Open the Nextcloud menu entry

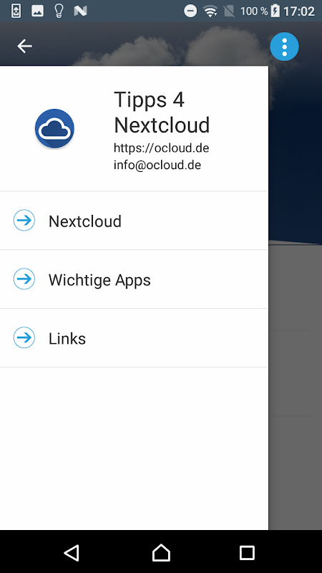click(134, 221)
